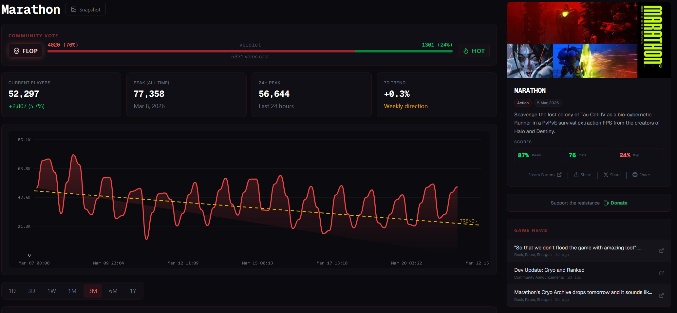
Task: Click the Snapshot button label
Action: (x=90, y=10)
